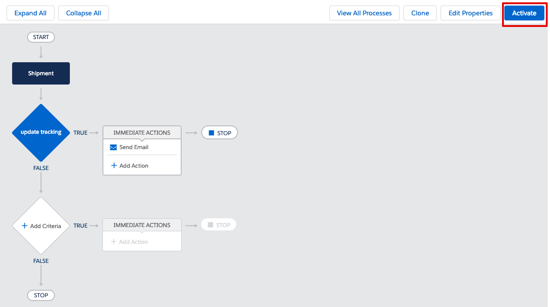The height and width of the screenshot is (307, 550).
Task: Click the greyed-out plus icon in second actions box
Action: (x=113, y=242)
